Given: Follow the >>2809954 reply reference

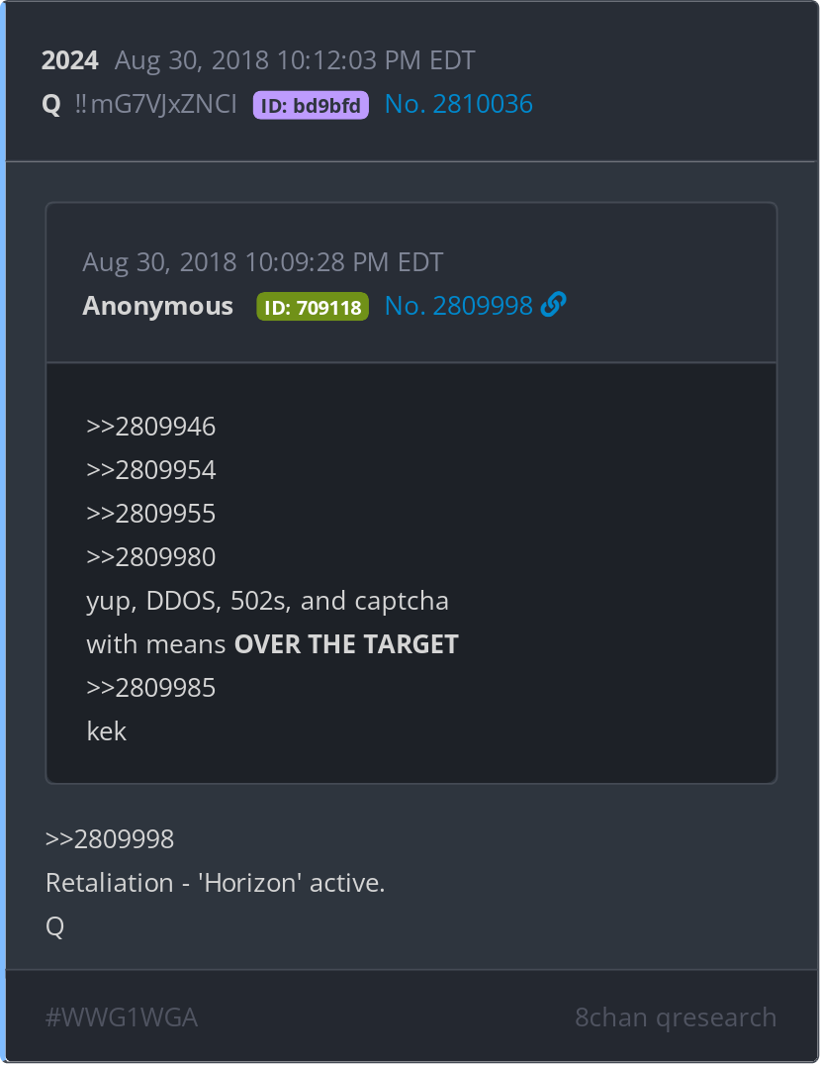Looking at the screenshot, I should point(151,470).
